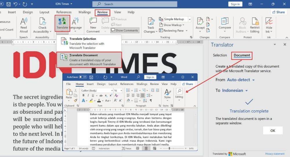Switch to Document tab in Translator pane
The width and height of the screenshot is (290, 157).
pyautogui.click(x=242, y=55)
